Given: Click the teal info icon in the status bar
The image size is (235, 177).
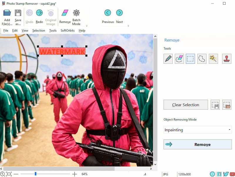Looking at the screenshot, I should point(212,174).
